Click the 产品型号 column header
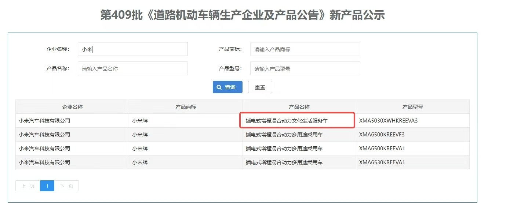The image size is (517, 203). [x=413, y=107]
